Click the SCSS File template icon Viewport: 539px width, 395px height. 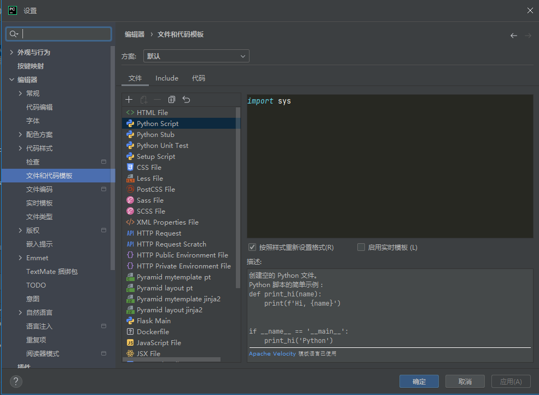pos(130,211)
